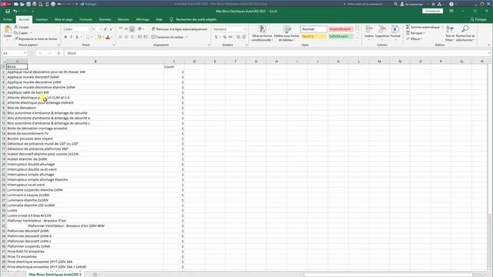493x277 pixels.
Task: Apply thousands separator style
Action: click(230, 37)
